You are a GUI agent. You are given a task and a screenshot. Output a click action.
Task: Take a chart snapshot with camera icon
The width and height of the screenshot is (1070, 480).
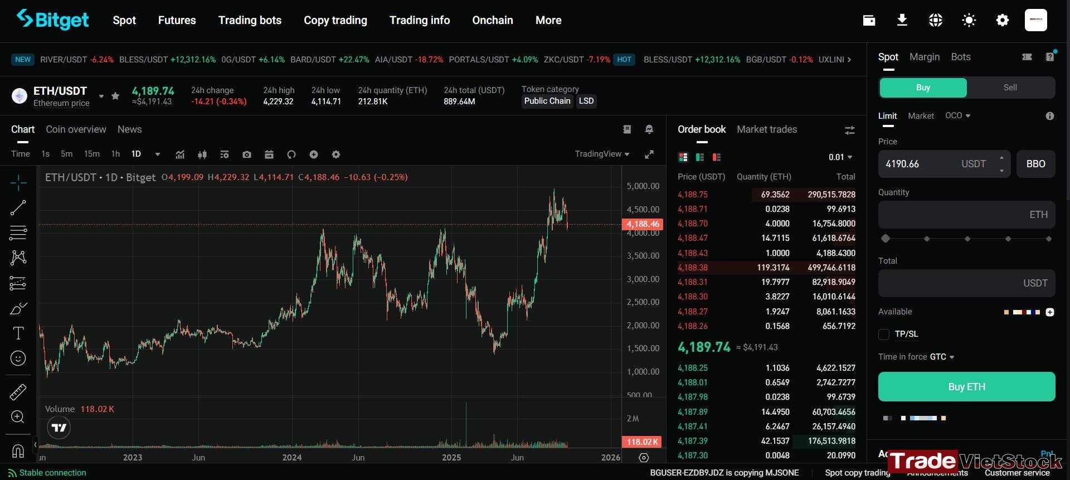click(247, 154)
